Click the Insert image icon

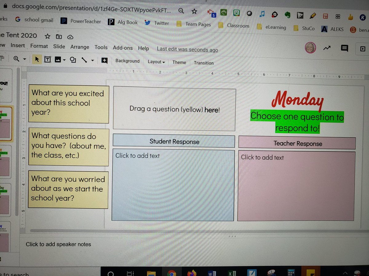coord(58,59)
